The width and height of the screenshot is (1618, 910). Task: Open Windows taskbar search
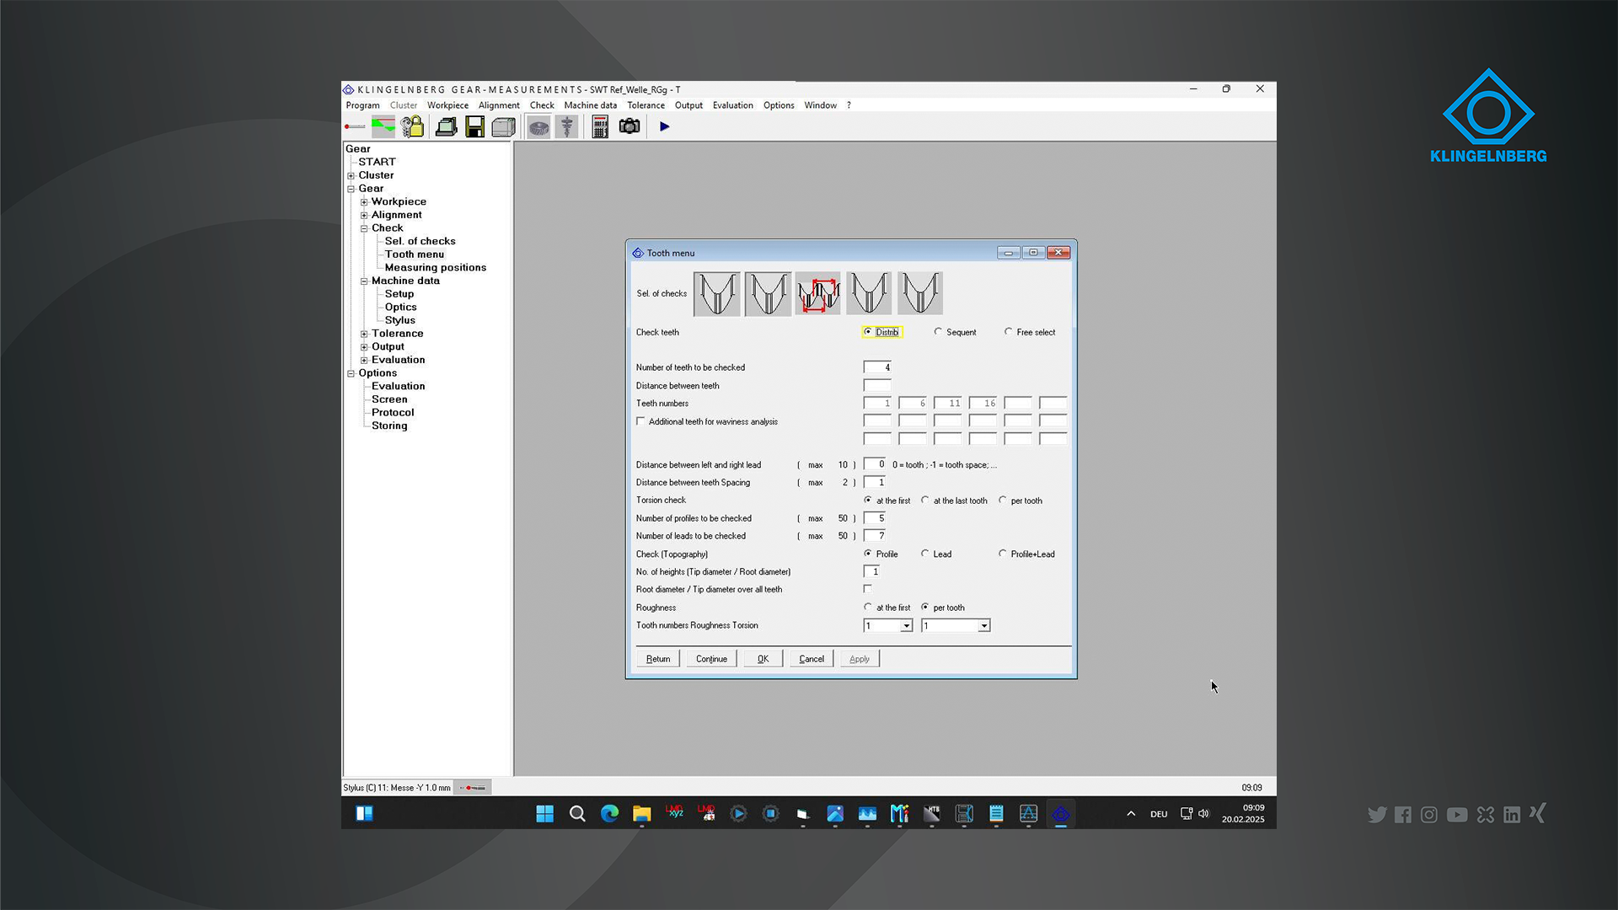pos(577,814)
